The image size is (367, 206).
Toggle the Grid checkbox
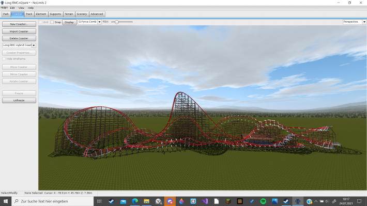41,22
